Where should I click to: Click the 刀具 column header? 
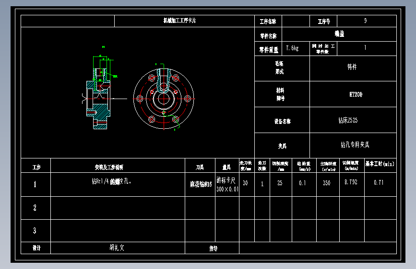point(200,166)
